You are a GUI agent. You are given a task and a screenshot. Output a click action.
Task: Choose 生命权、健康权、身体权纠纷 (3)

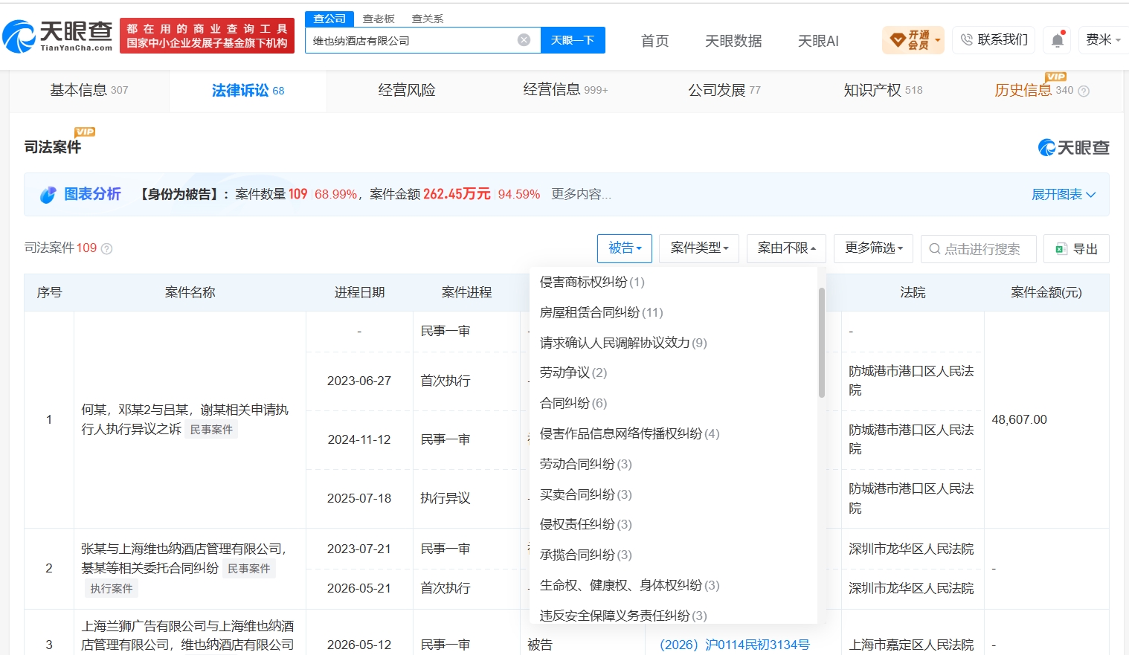click(x=629, y=585)
